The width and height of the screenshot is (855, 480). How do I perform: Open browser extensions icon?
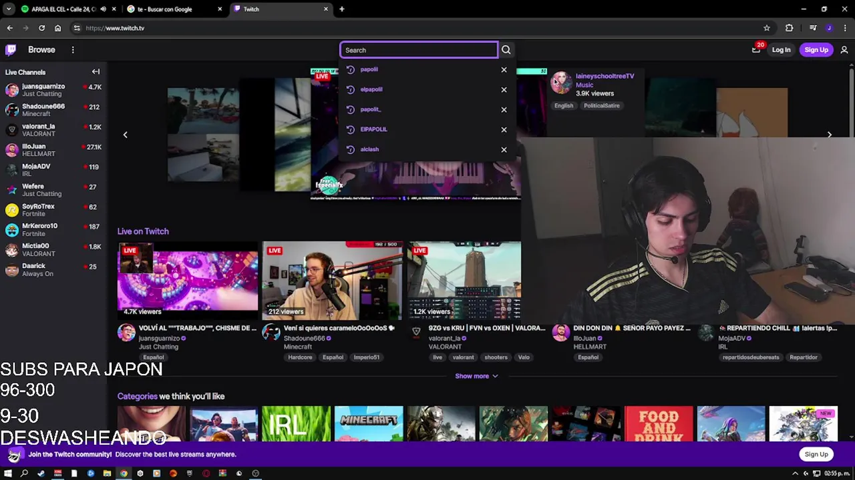(790, 28)
